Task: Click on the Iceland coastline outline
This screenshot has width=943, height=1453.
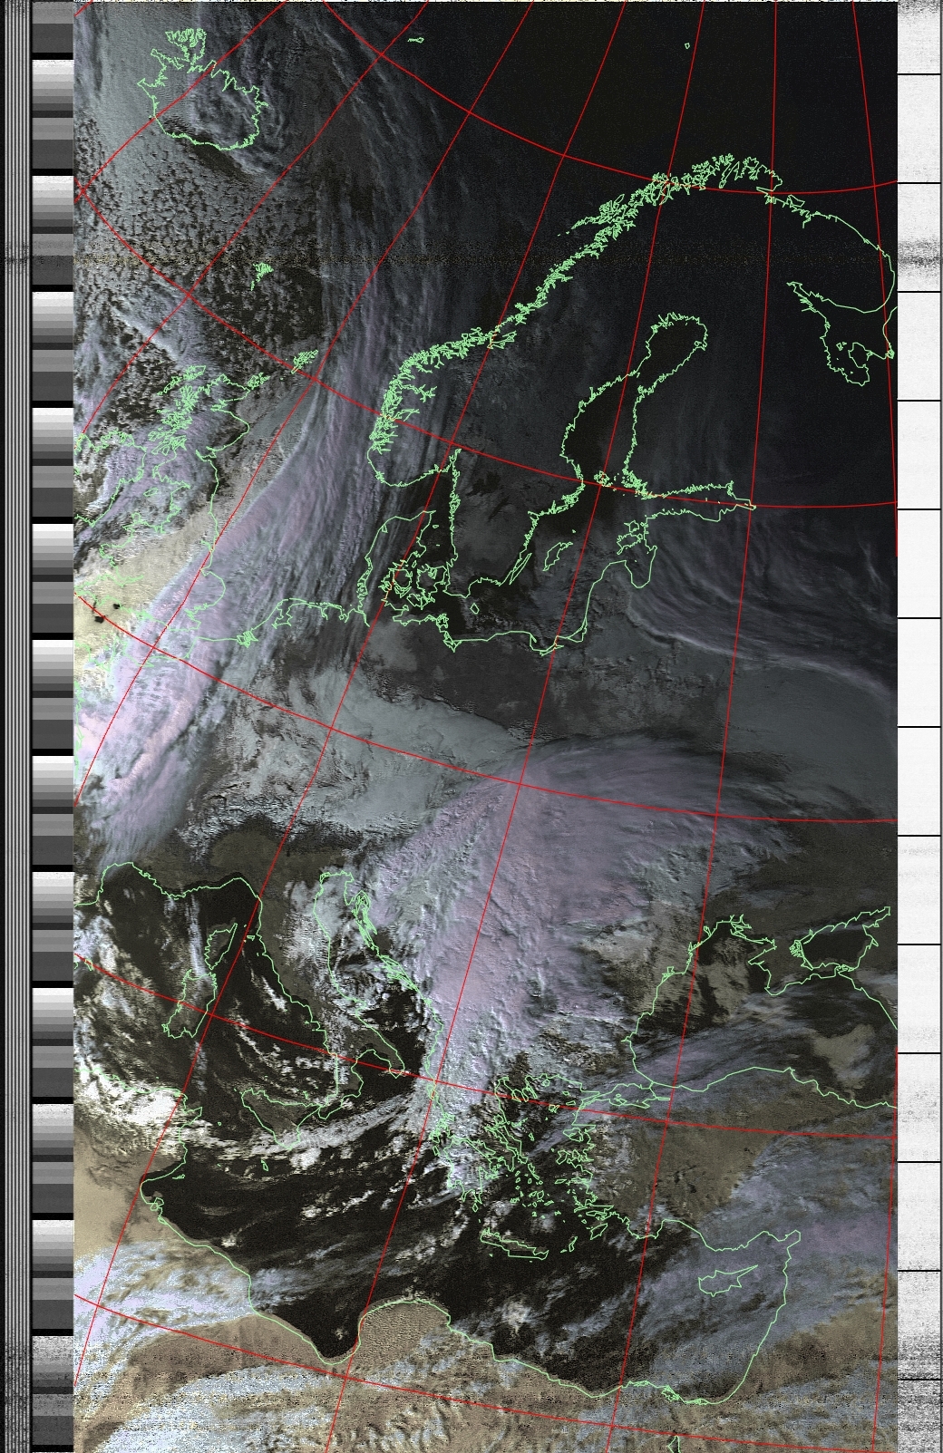Action: [x=209, y=91]
